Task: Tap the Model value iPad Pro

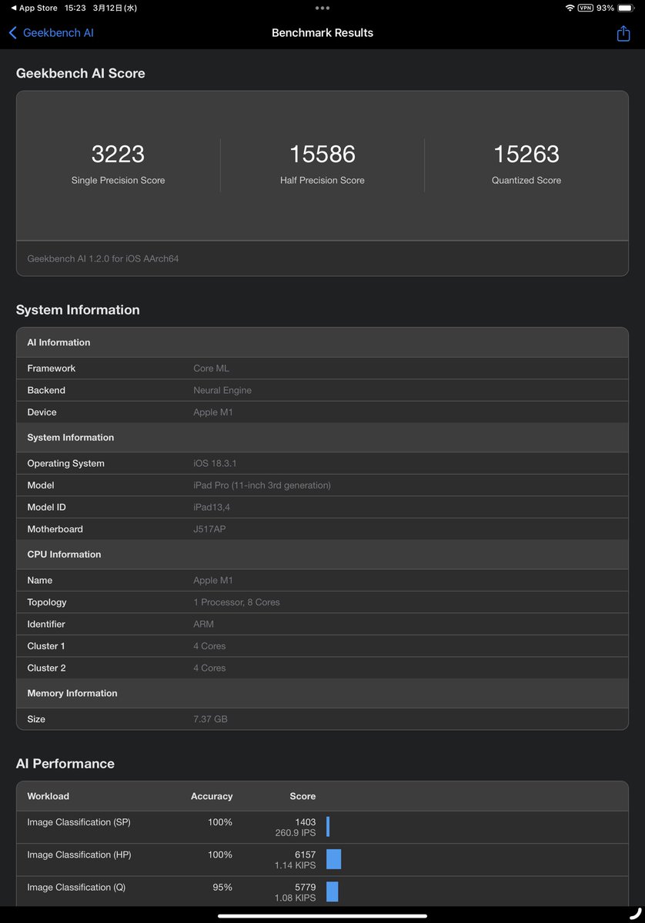Action: (262, 485)
